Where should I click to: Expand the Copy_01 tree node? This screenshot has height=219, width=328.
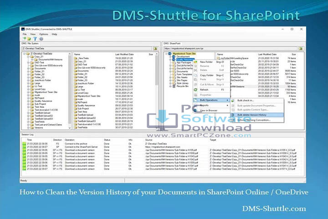pos(28,57)
